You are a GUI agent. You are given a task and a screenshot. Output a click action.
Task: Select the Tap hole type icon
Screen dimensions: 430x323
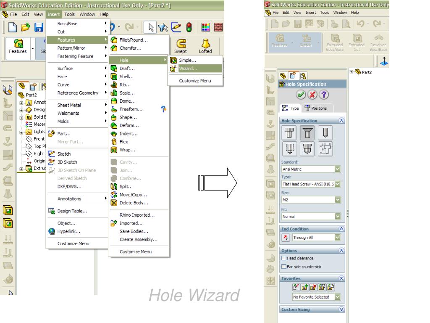click(289, 148)
